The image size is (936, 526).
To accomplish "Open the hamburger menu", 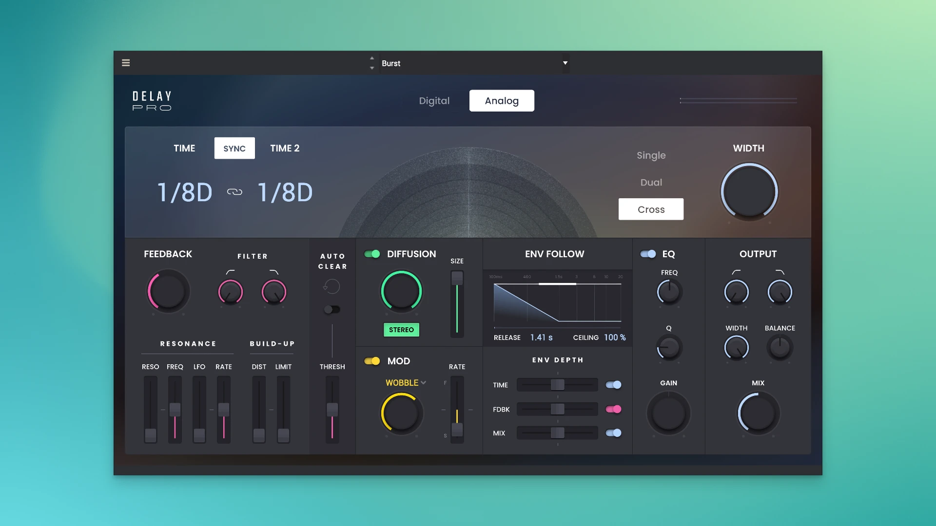I will (x=126, y=63).
